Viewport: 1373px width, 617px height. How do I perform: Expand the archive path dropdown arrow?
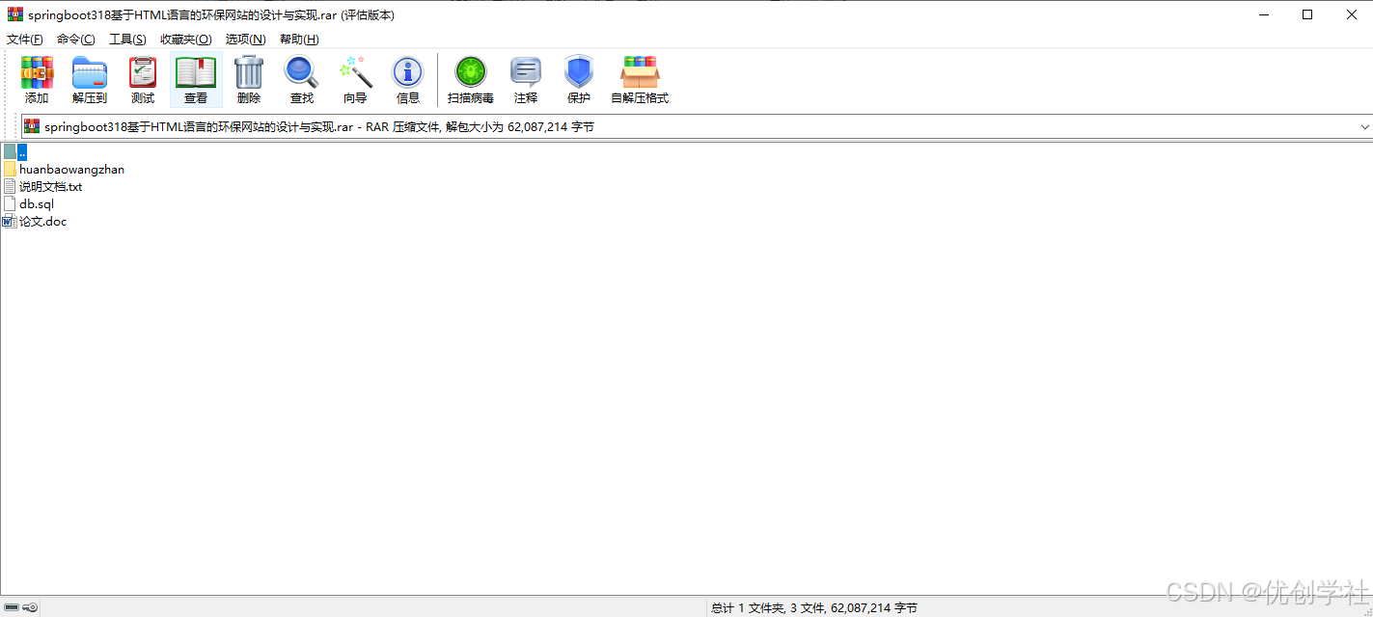(x=1364, y=126)
